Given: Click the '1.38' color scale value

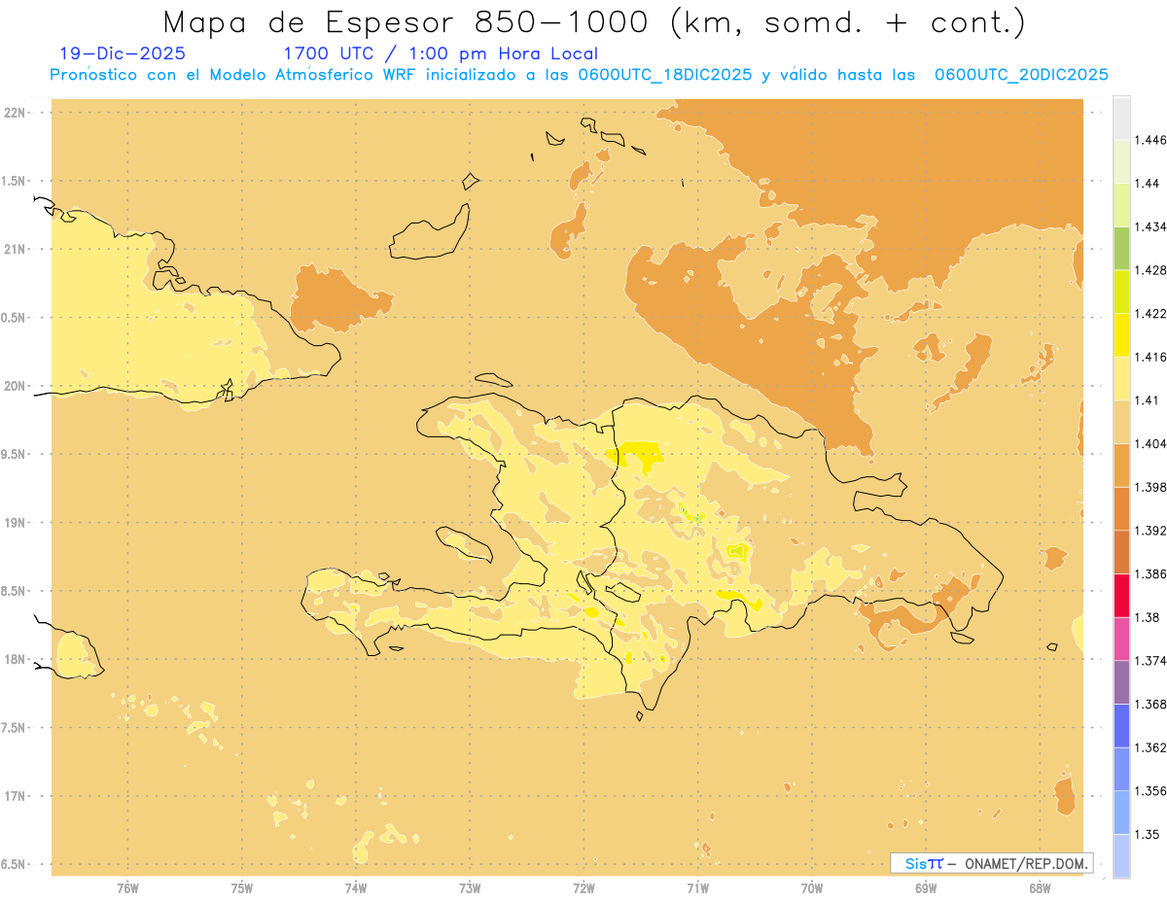Looking at the screenshot, I should click(1148, 617).
